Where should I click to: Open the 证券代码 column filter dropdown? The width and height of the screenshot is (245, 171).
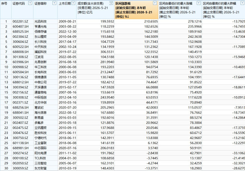[x=30, y=3]
